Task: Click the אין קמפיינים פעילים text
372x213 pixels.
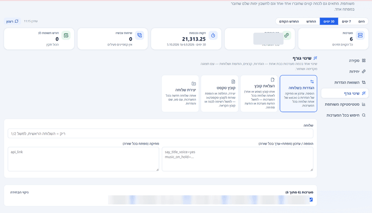Action: tap(120, 45)
